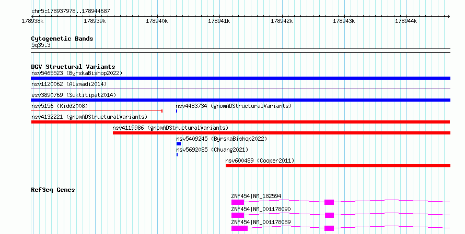This screenshot has height=234, width=465.
Task: Select esv3890769 (Suktitipat2014) label
Action: click(74, 95)
